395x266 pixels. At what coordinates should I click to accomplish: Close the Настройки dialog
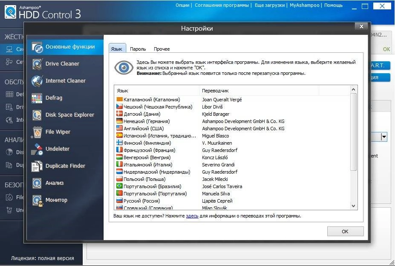(x=361, y=26)
